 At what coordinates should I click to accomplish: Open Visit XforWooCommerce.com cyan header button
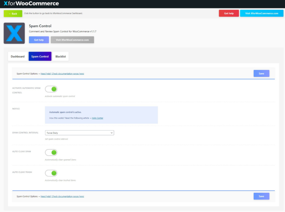coord(262,13)
